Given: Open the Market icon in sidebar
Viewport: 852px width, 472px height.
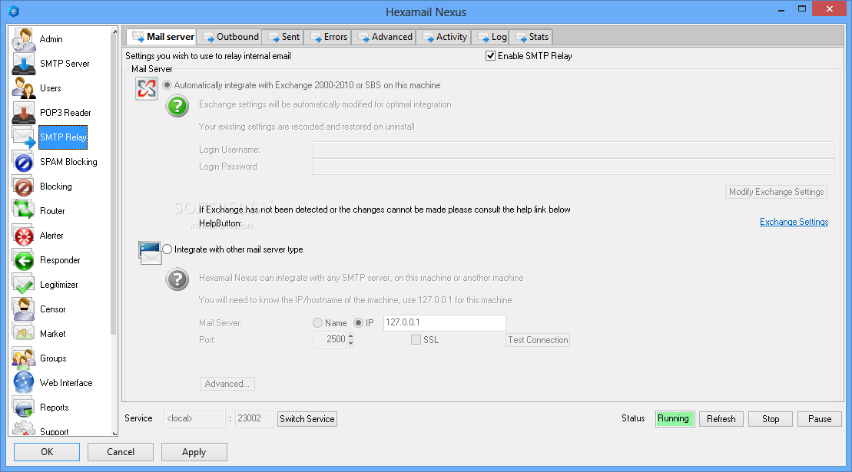Looking at the screenshot, I should click(23, 334).
